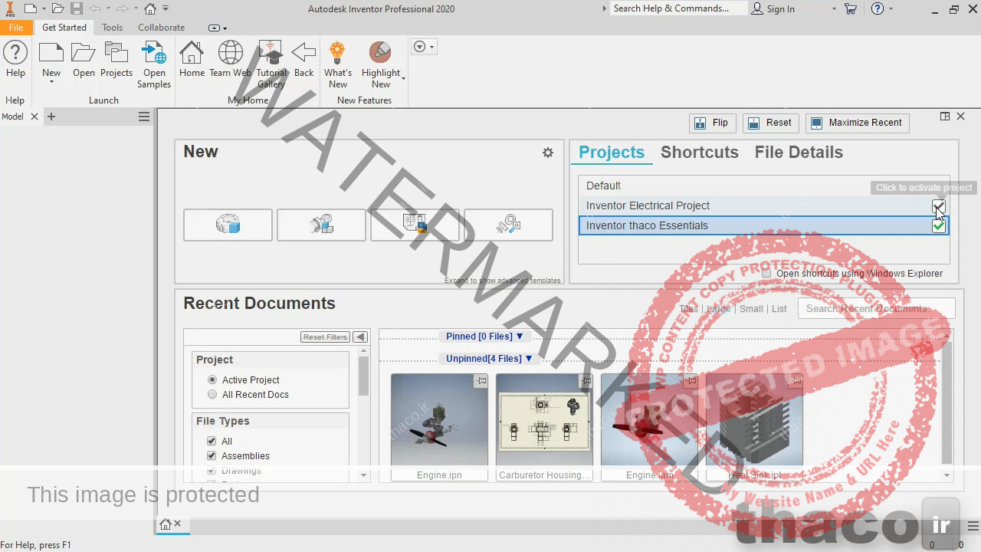The height and width of the screenshot is (552, 981).
Task: Open the Help command in the ribbon
Action: pos(15,60)
